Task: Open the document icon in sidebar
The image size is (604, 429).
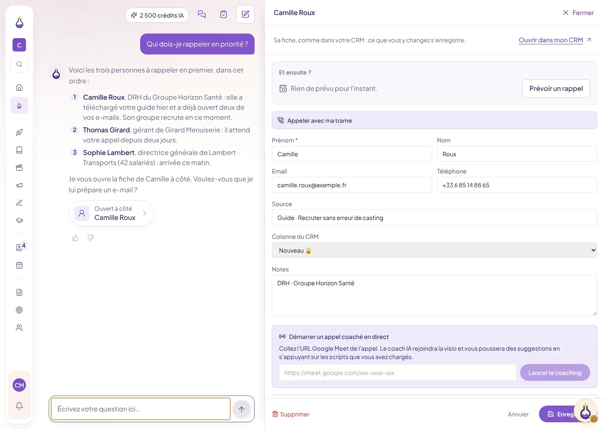Action: point(19,292)
